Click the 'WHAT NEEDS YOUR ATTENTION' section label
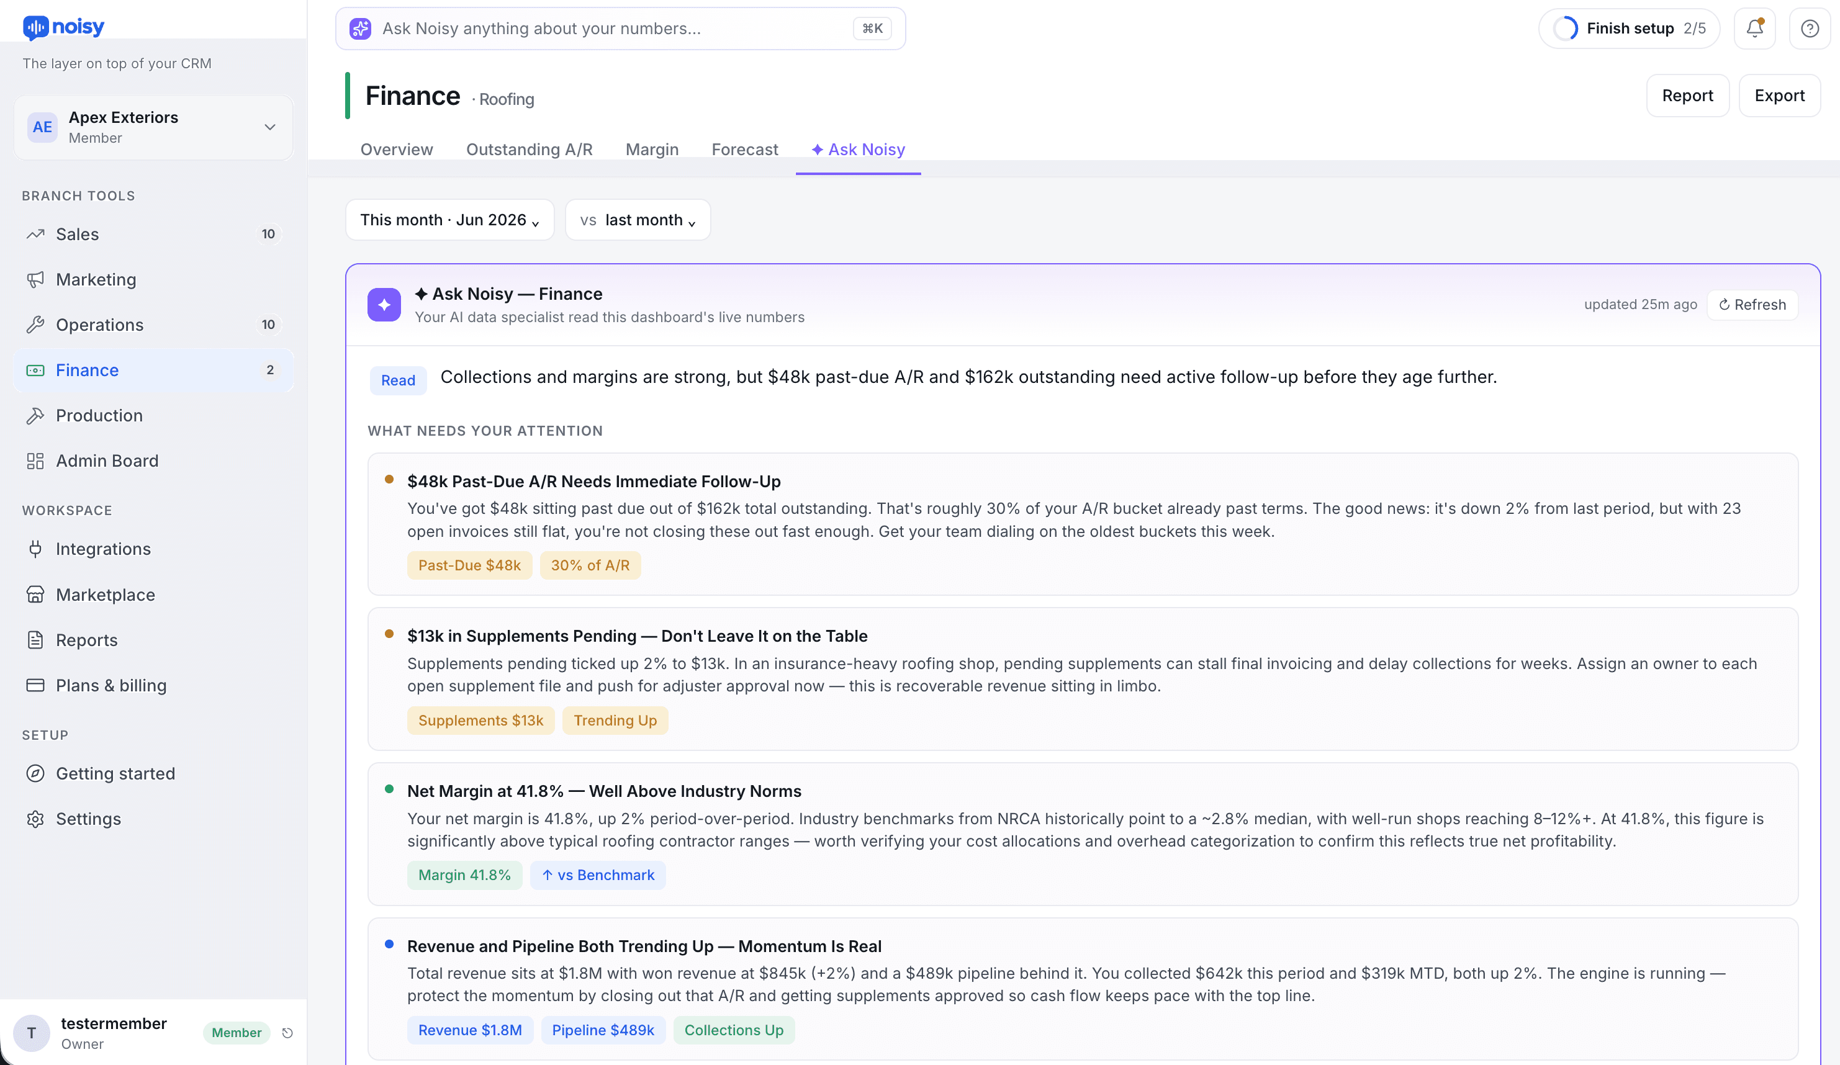The height and width of the screenshot is (1065, 1840). pos(485,431)
